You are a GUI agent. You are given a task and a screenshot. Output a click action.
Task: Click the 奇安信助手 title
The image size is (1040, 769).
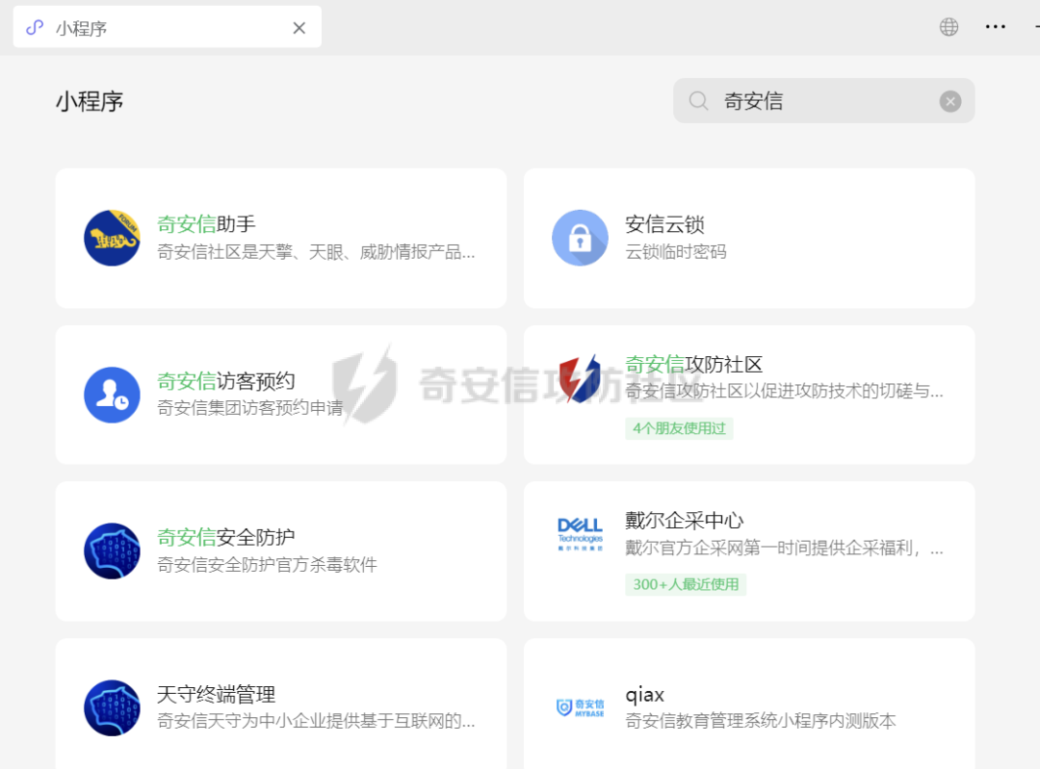coord(206,224)
